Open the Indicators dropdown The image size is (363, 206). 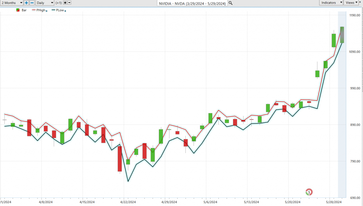(x=331, y=2)
